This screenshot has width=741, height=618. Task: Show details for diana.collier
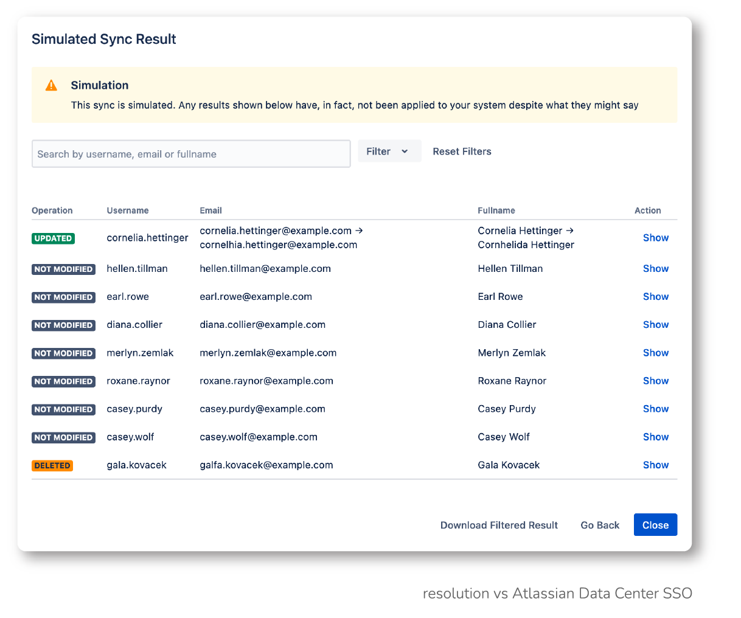coord(656,324)
